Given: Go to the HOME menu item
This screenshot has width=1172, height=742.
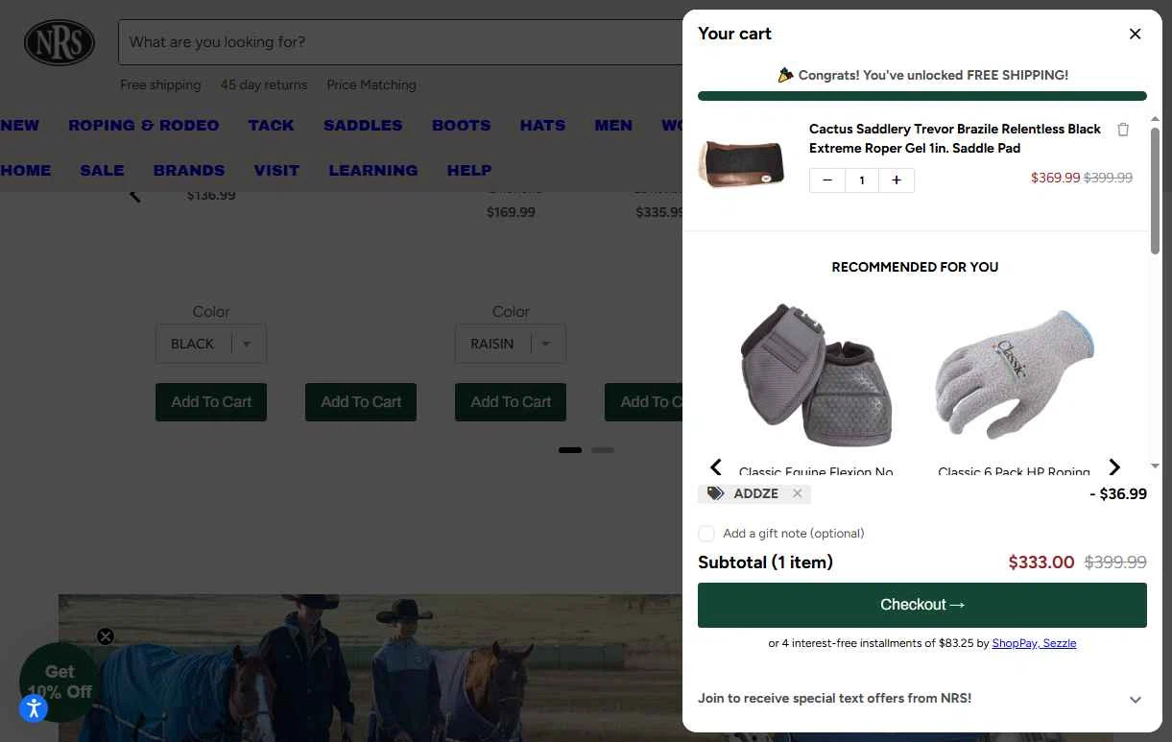Looking at the screenshot, I should 26,171.
